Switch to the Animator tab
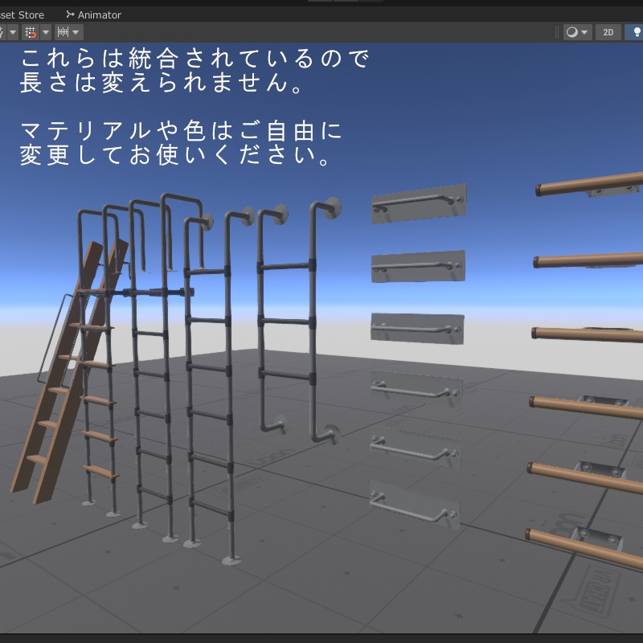 click(98, 14)
